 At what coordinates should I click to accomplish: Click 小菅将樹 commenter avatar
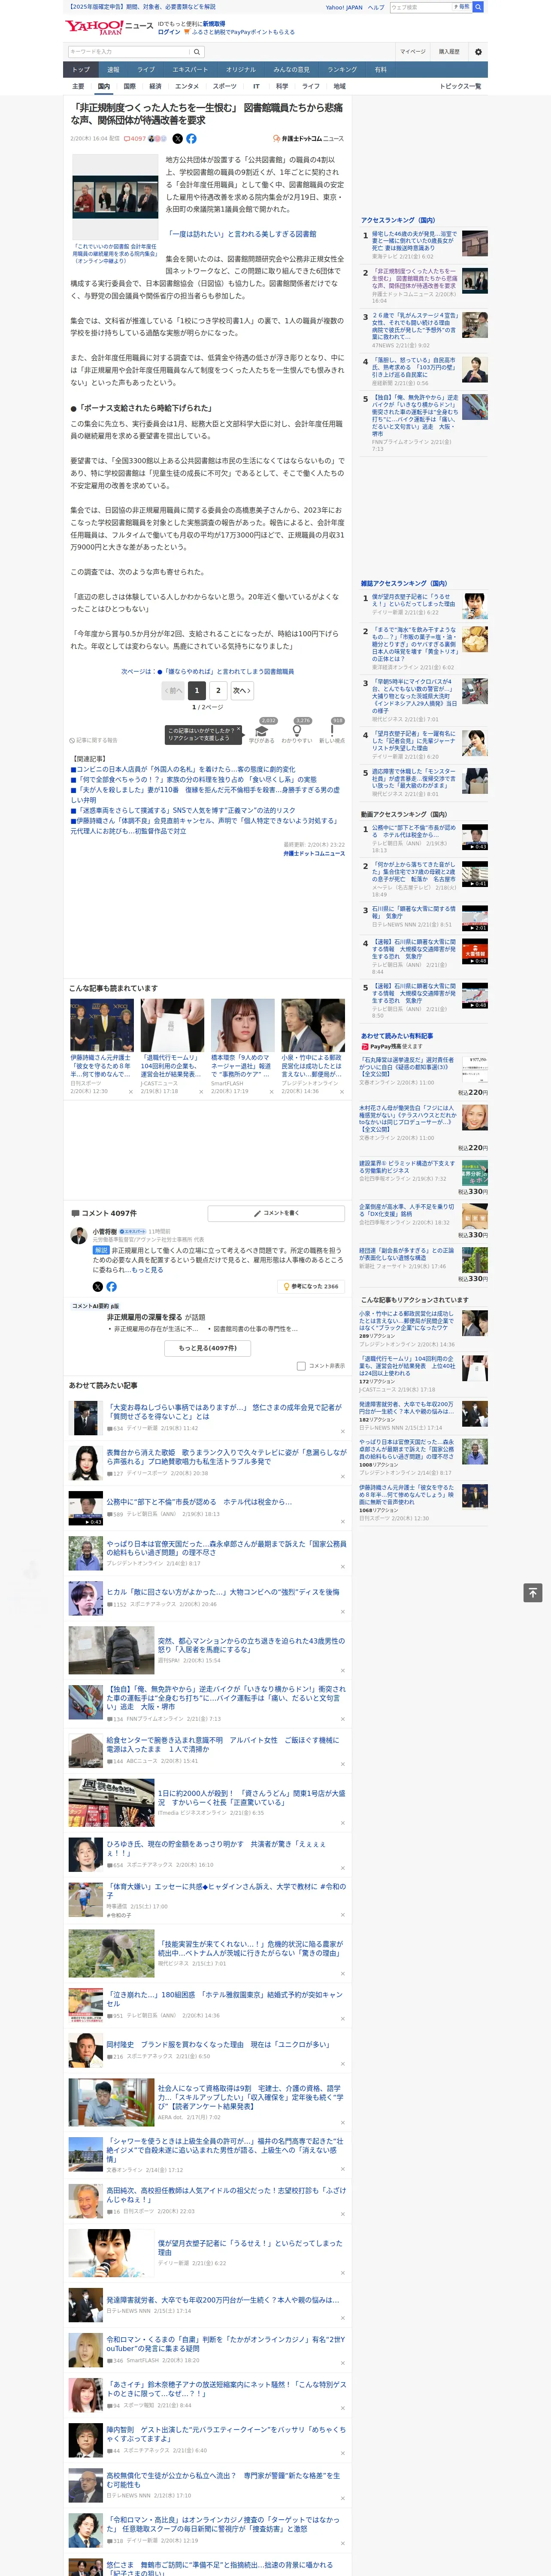coord(79,1237)
